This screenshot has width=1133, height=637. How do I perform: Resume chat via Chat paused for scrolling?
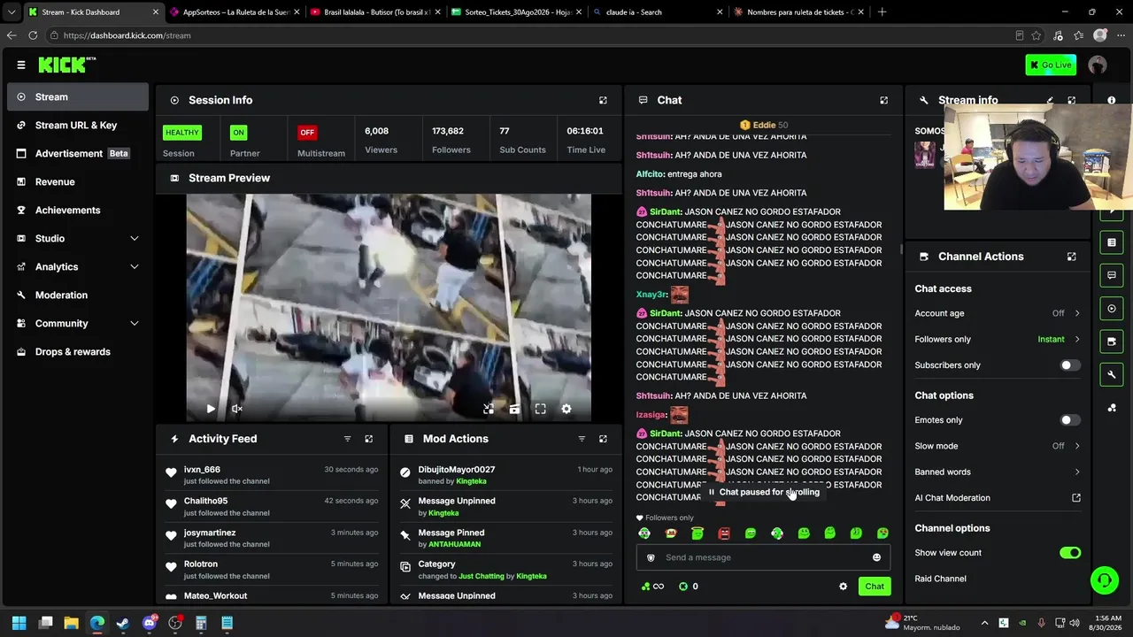763,492
